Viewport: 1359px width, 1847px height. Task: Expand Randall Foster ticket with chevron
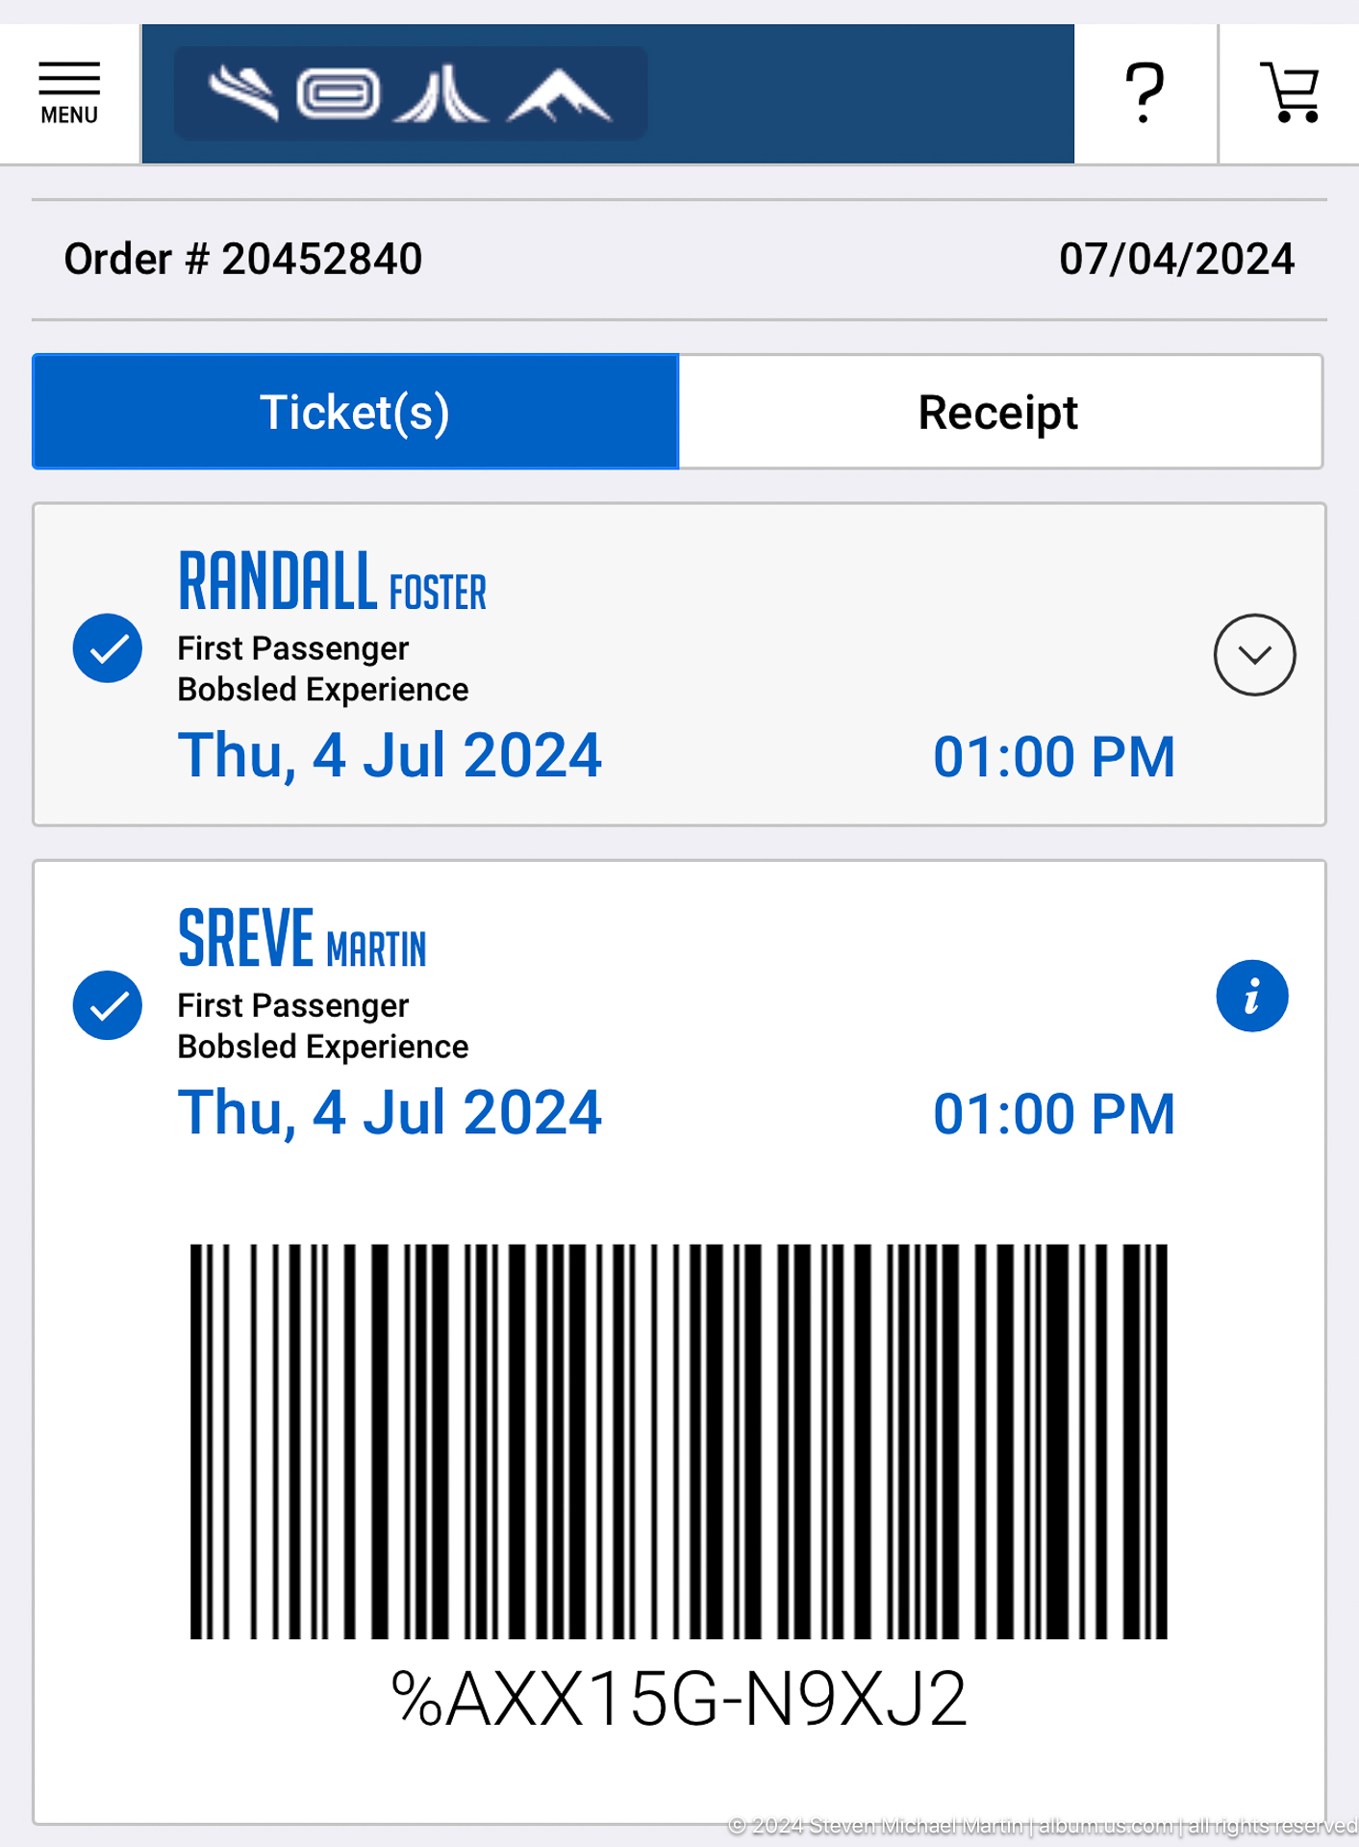click(1254, 655)
